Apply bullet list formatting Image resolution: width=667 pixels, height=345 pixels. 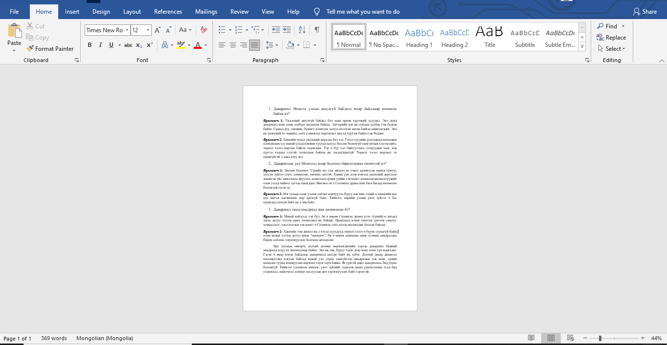pyautogui.click(x=222, y=30)
